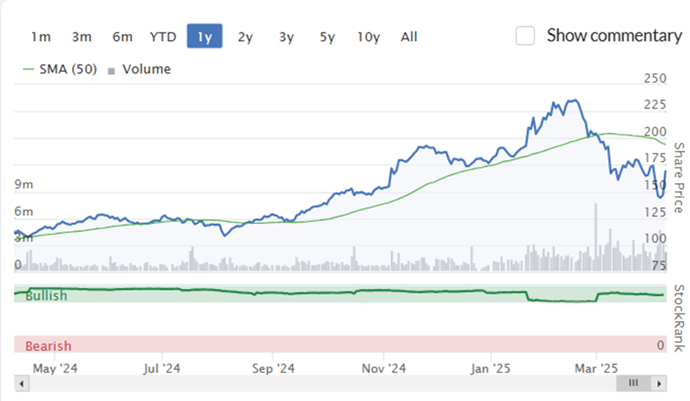This screenshot has height=401, width=690.
Task: Switch chart to 6m range
Action: [x=123, y=37]
